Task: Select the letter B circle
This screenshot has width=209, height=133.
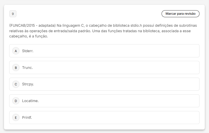Action: (x=16, y=68)
